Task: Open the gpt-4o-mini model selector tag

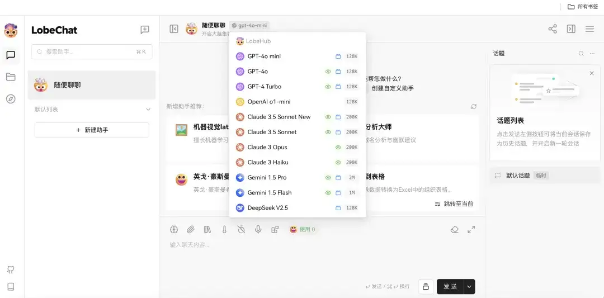Action: (x=249, y=25)
